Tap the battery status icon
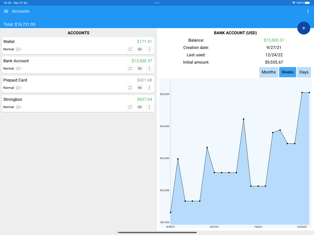The image size is (314, 235). (307, 3)
